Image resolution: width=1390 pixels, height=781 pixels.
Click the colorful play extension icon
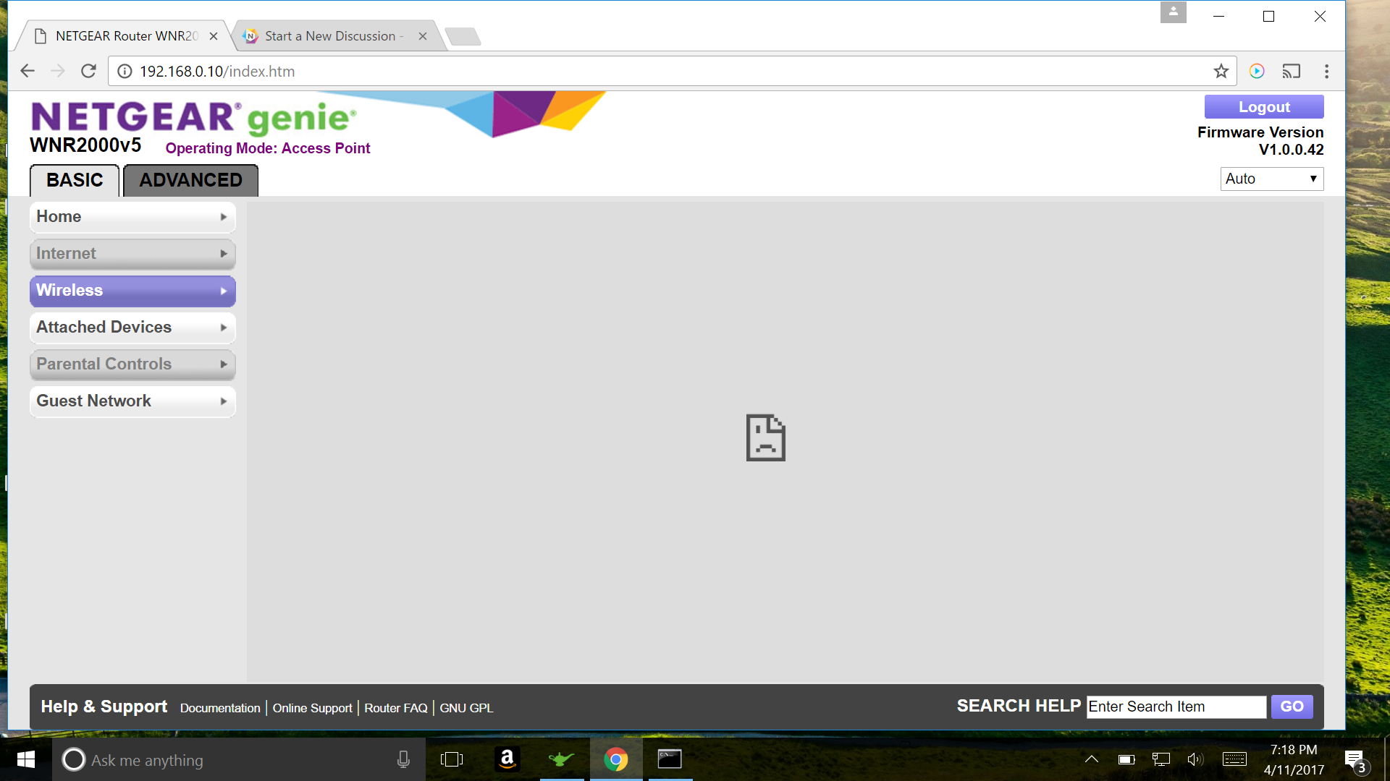pos(1257,71)
